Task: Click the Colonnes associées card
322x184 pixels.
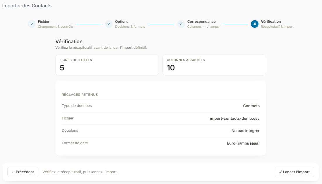Action: click(214, 65)
